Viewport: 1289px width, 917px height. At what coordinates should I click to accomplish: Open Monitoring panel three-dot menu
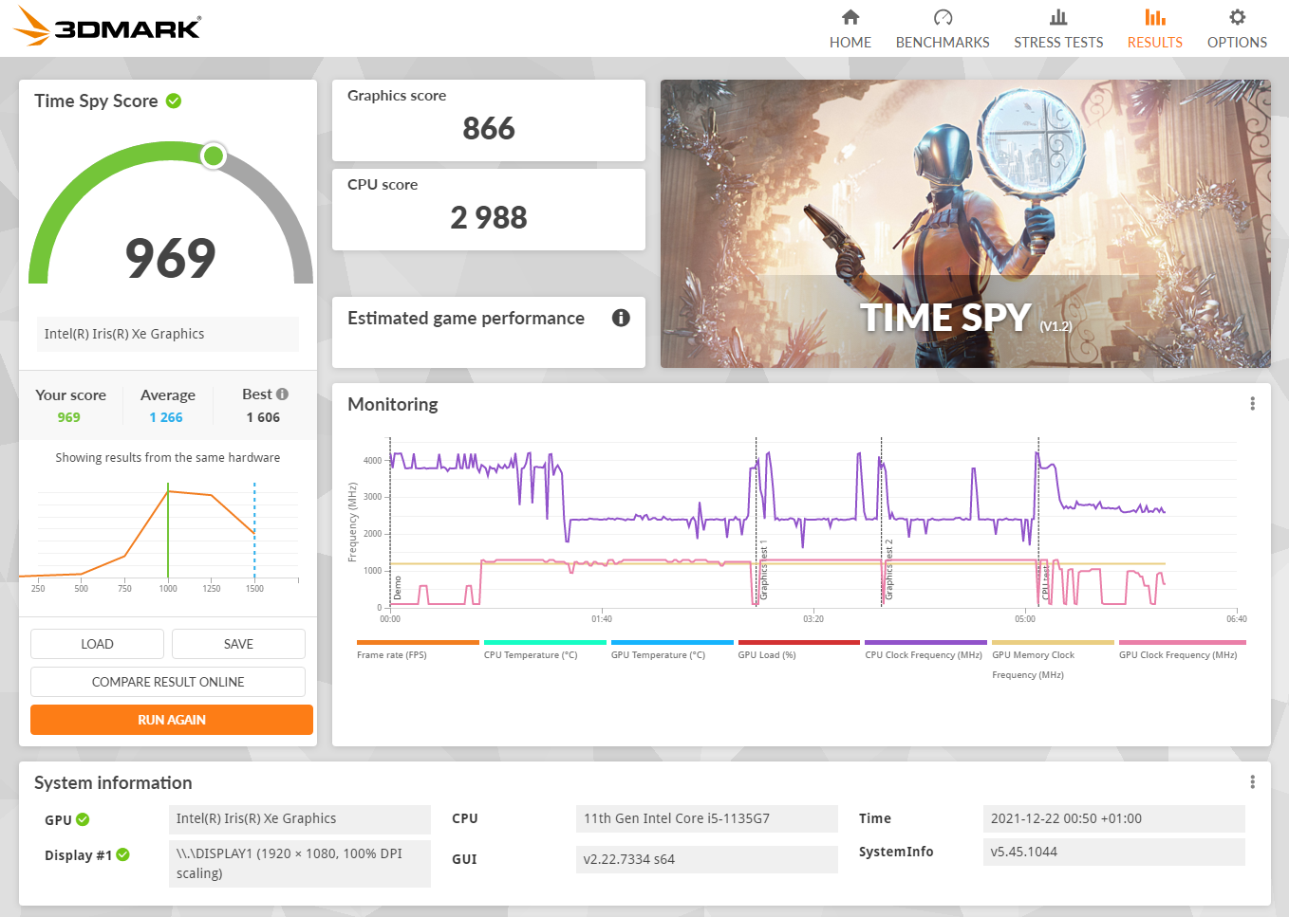(x=1252, y=404)
